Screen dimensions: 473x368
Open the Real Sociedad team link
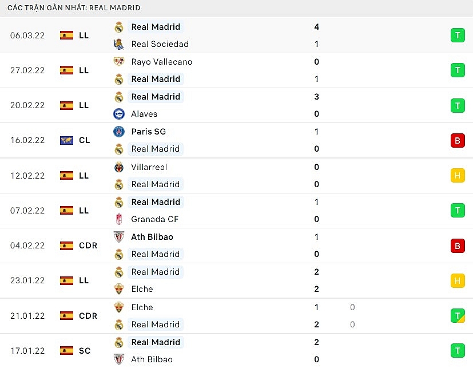tap(160, 44)
